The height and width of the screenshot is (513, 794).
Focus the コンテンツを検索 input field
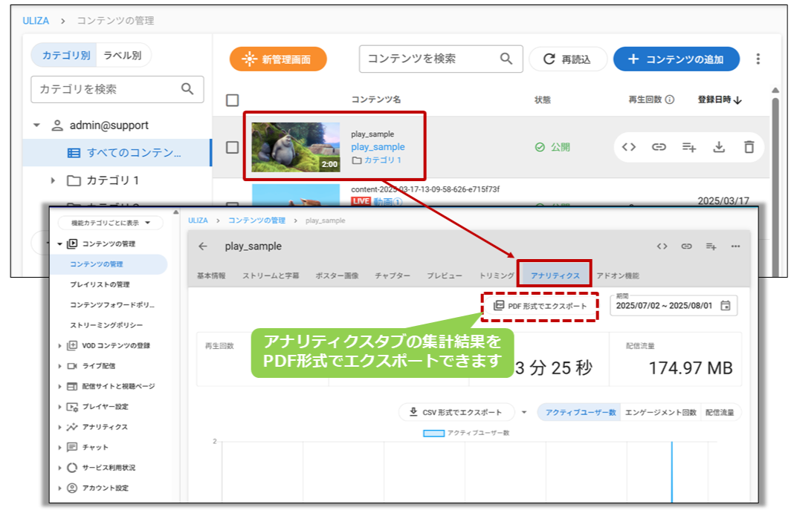(441, 59)
